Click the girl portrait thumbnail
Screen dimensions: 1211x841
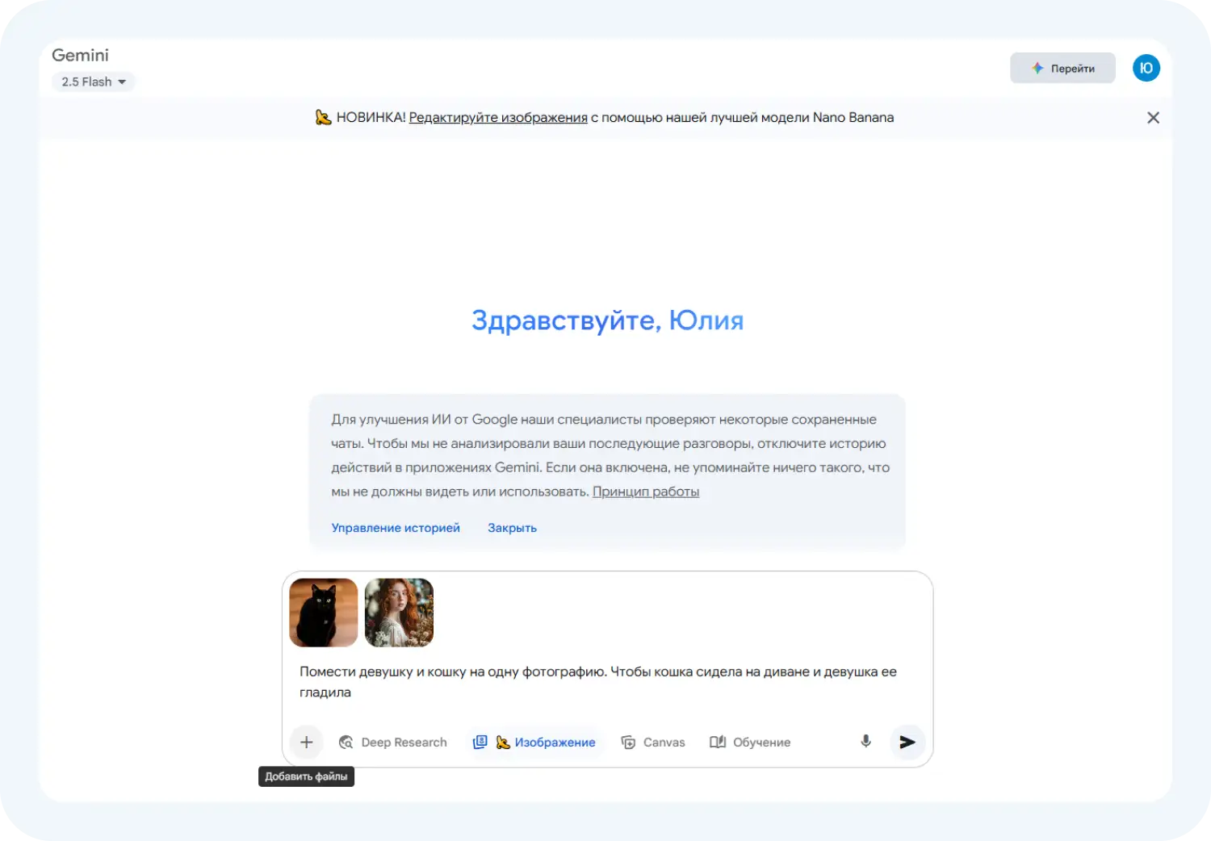[x=399, y=613]
